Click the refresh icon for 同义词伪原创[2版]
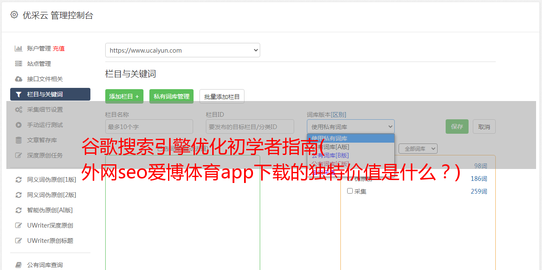542x270 pixels. pyautogui.click(x=19, y=195)
